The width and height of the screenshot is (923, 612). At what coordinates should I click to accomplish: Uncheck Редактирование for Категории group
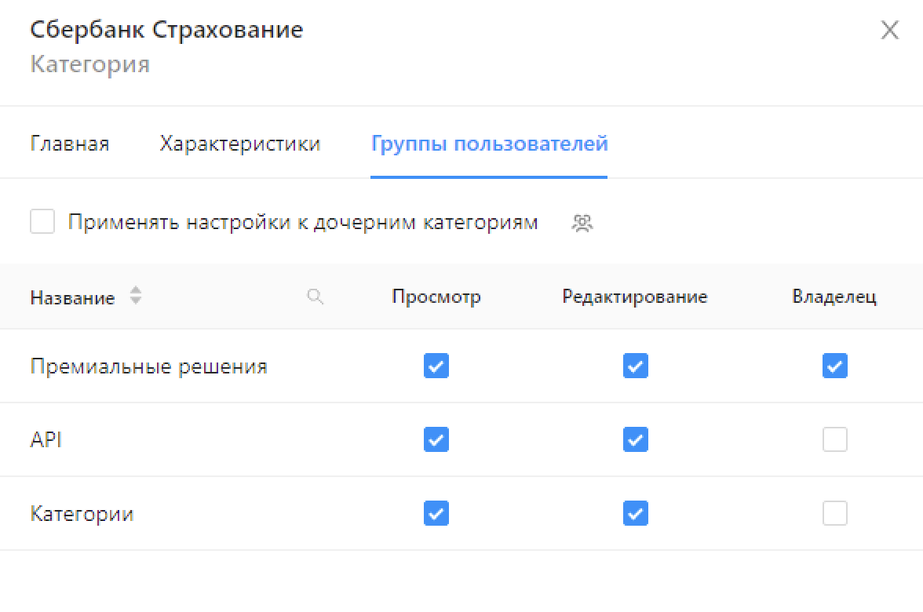click(635, 513)
